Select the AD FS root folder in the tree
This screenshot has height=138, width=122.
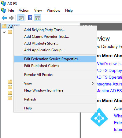pyautogui.click(x=8, y=26)
